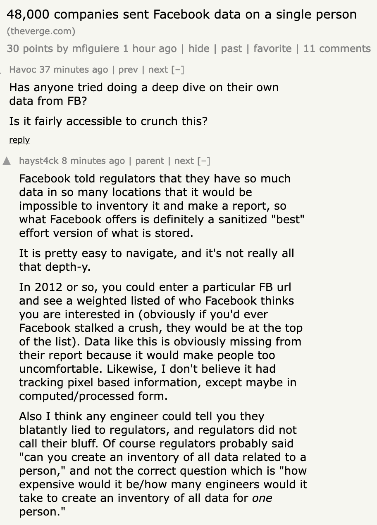
Task: Open hayst4ck's user profile
Action: (x=39, y=161)
